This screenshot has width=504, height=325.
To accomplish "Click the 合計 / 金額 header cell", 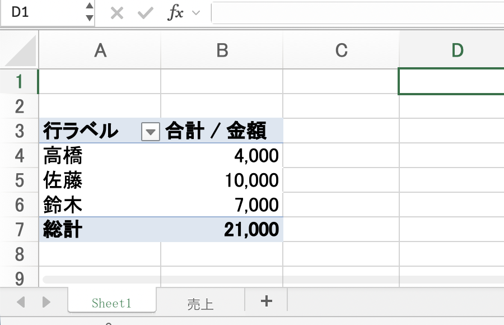I will click(222, 131).
